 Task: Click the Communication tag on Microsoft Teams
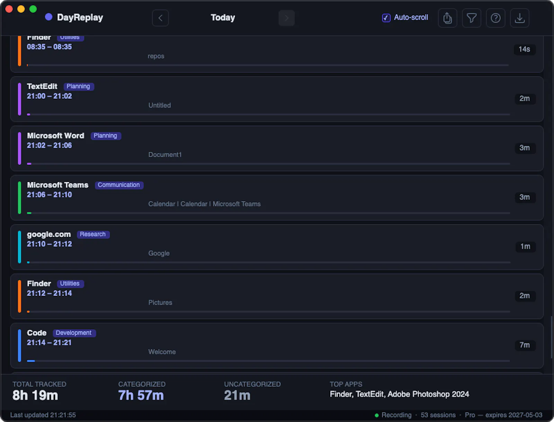(119, 185)
